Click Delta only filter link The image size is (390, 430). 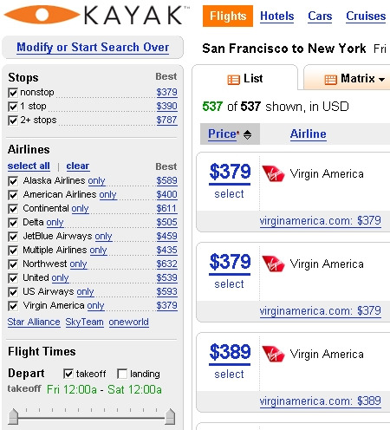[x=55, y=222]
